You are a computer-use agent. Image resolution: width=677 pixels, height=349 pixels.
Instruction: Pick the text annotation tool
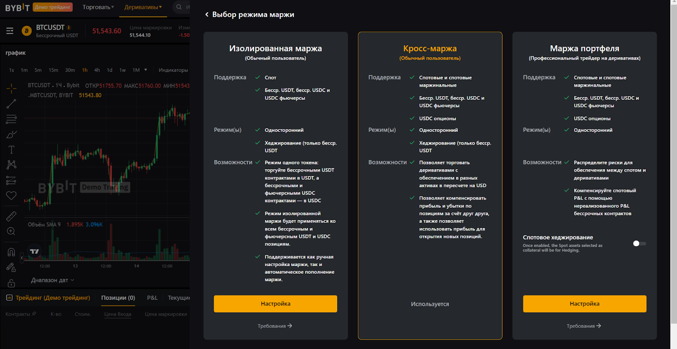pos(11,150)
